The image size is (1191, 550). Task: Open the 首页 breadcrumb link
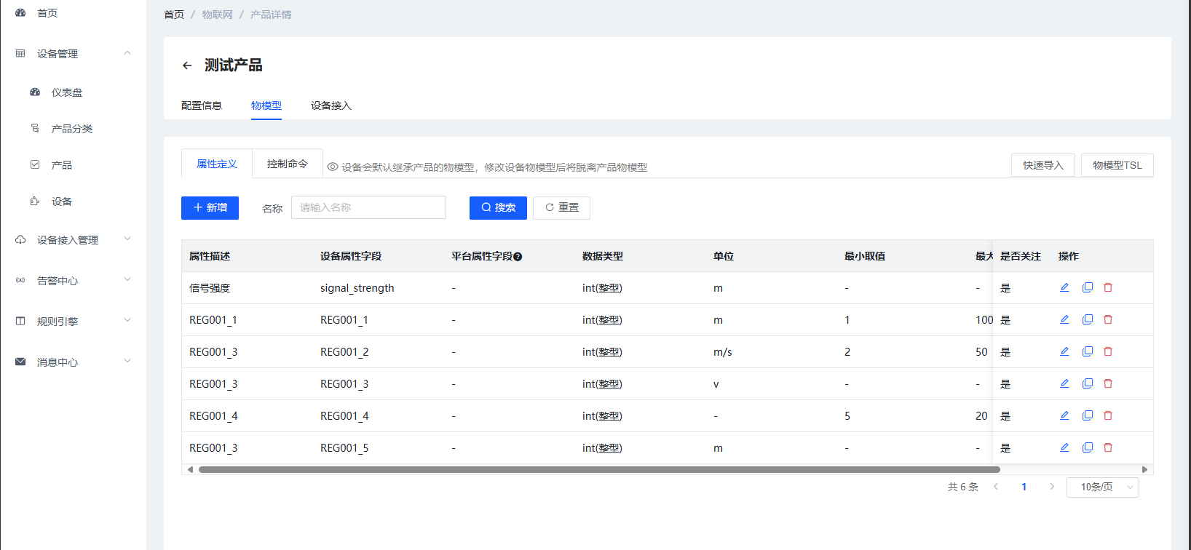pos(174,15)
